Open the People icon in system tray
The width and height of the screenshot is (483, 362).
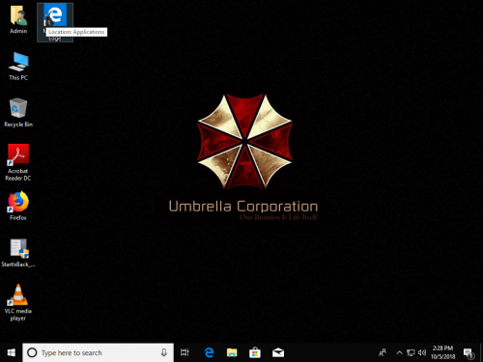coord(383,352)
